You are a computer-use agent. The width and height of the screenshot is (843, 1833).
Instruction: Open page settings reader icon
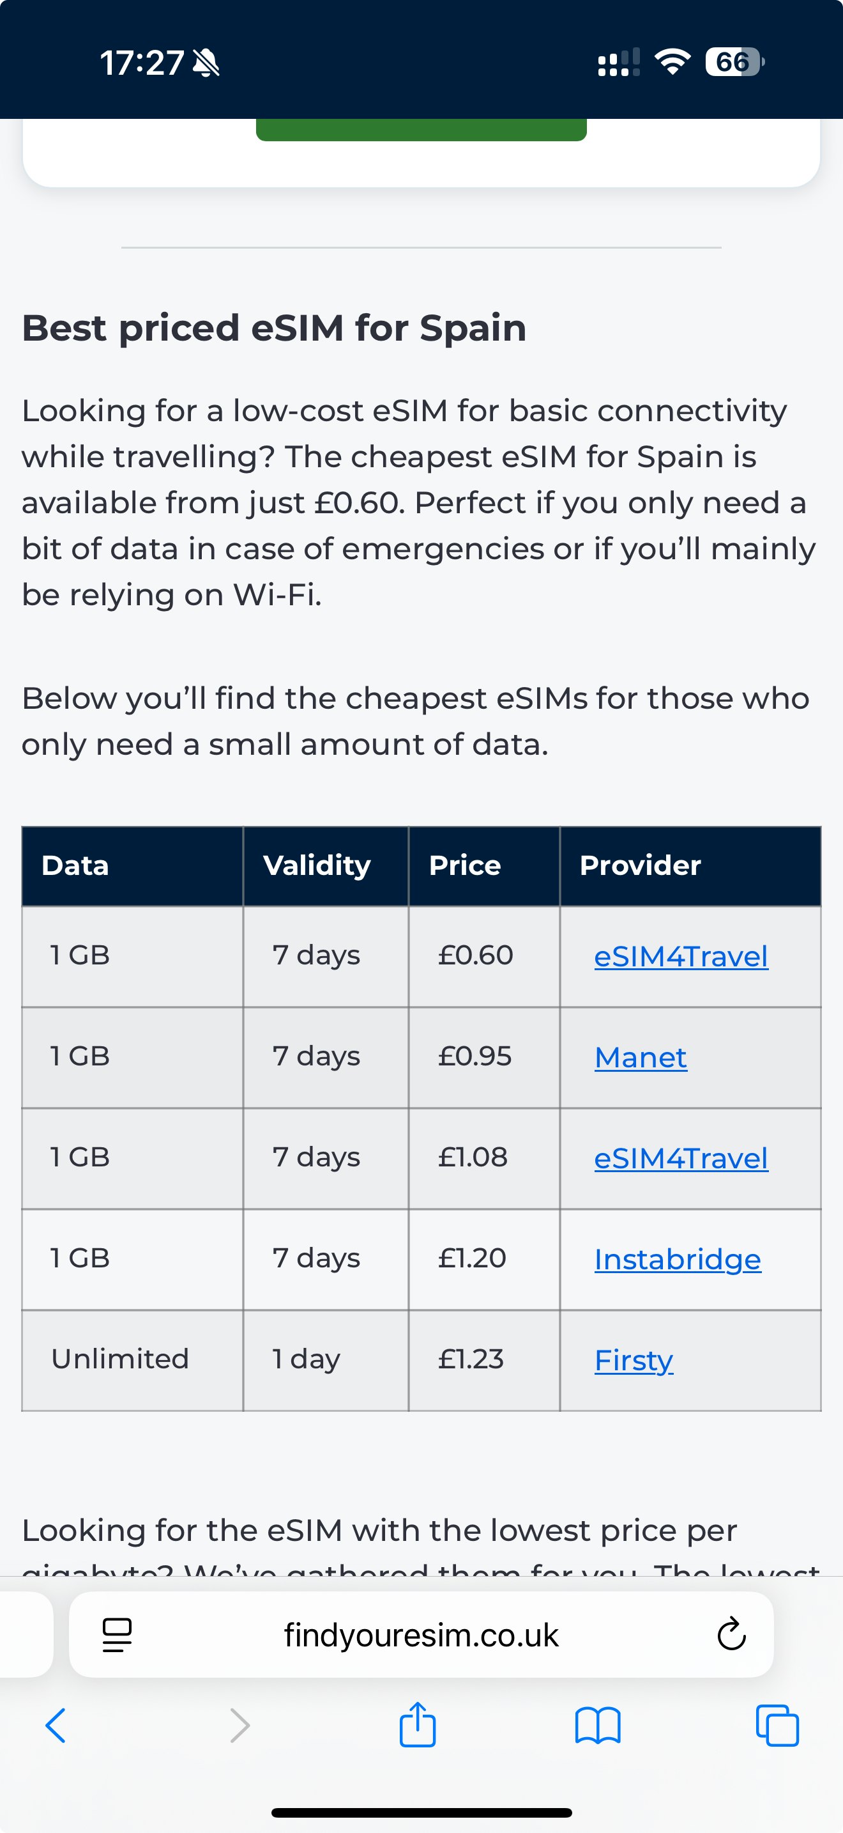pyautogui.click(x=118, y=1634)
